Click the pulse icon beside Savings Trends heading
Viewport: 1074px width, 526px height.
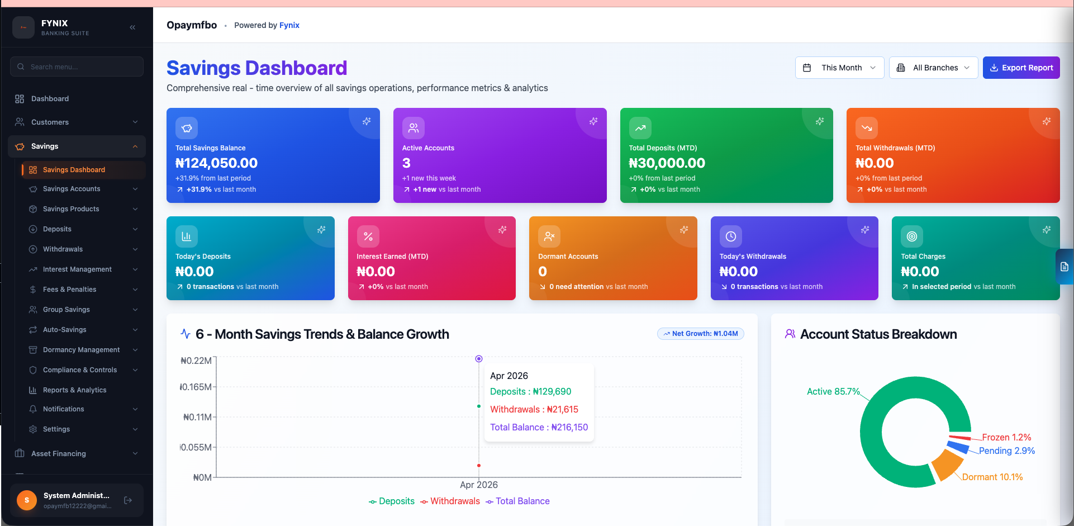(186, 334)
